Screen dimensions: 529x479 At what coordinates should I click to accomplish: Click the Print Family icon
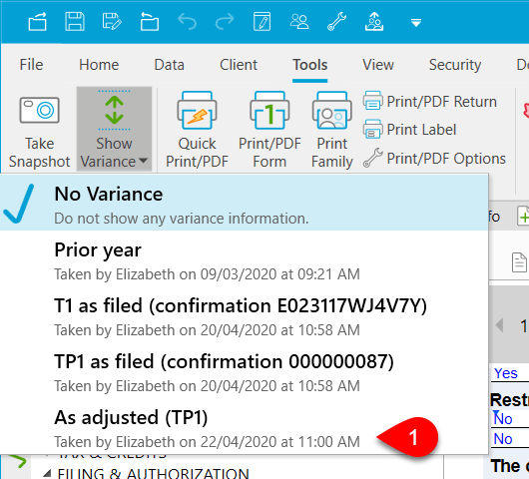pyautogui.click(x=332, y=129)
